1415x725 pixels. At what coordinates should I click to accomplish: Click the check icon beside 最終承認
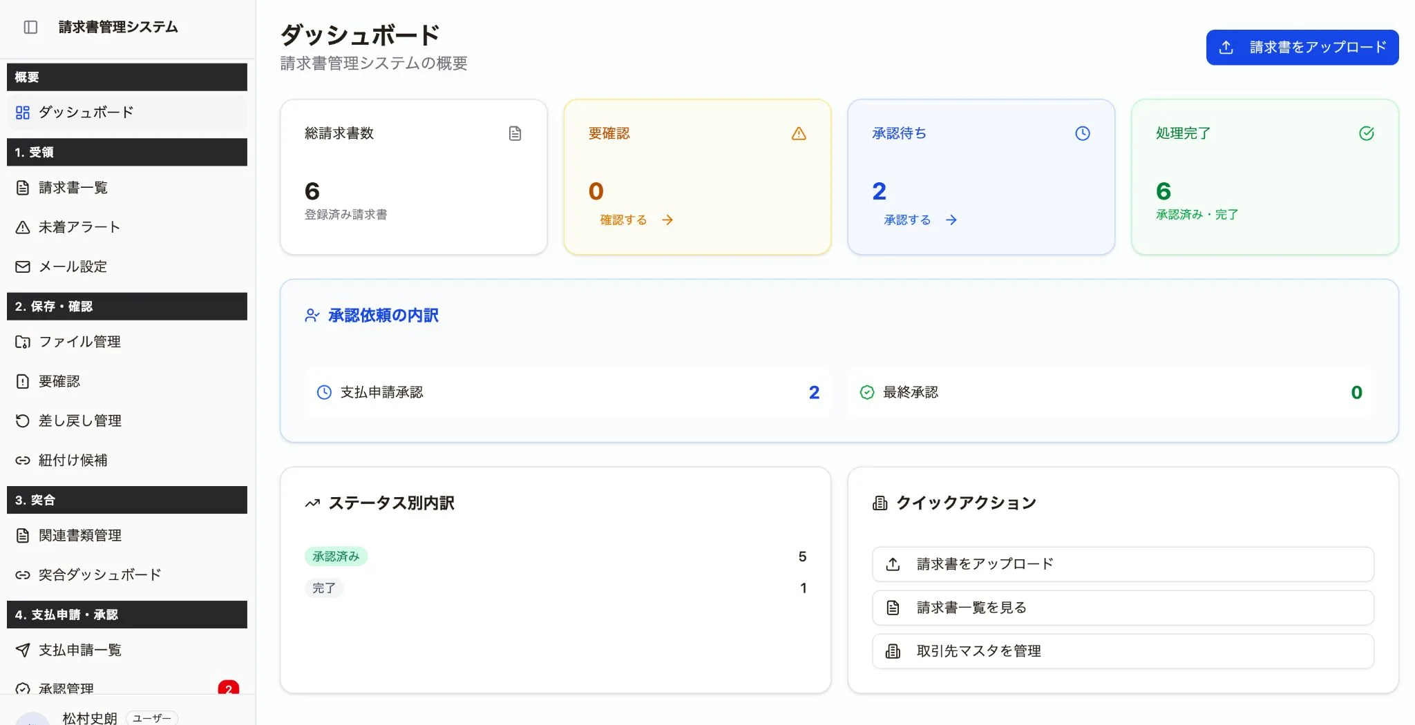(x=867, y=392)
